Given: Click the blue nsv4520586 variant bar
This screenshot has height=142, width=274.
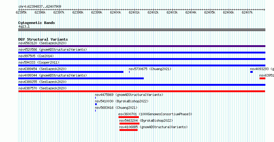Looking at the screenshot, I should [142, 53].
